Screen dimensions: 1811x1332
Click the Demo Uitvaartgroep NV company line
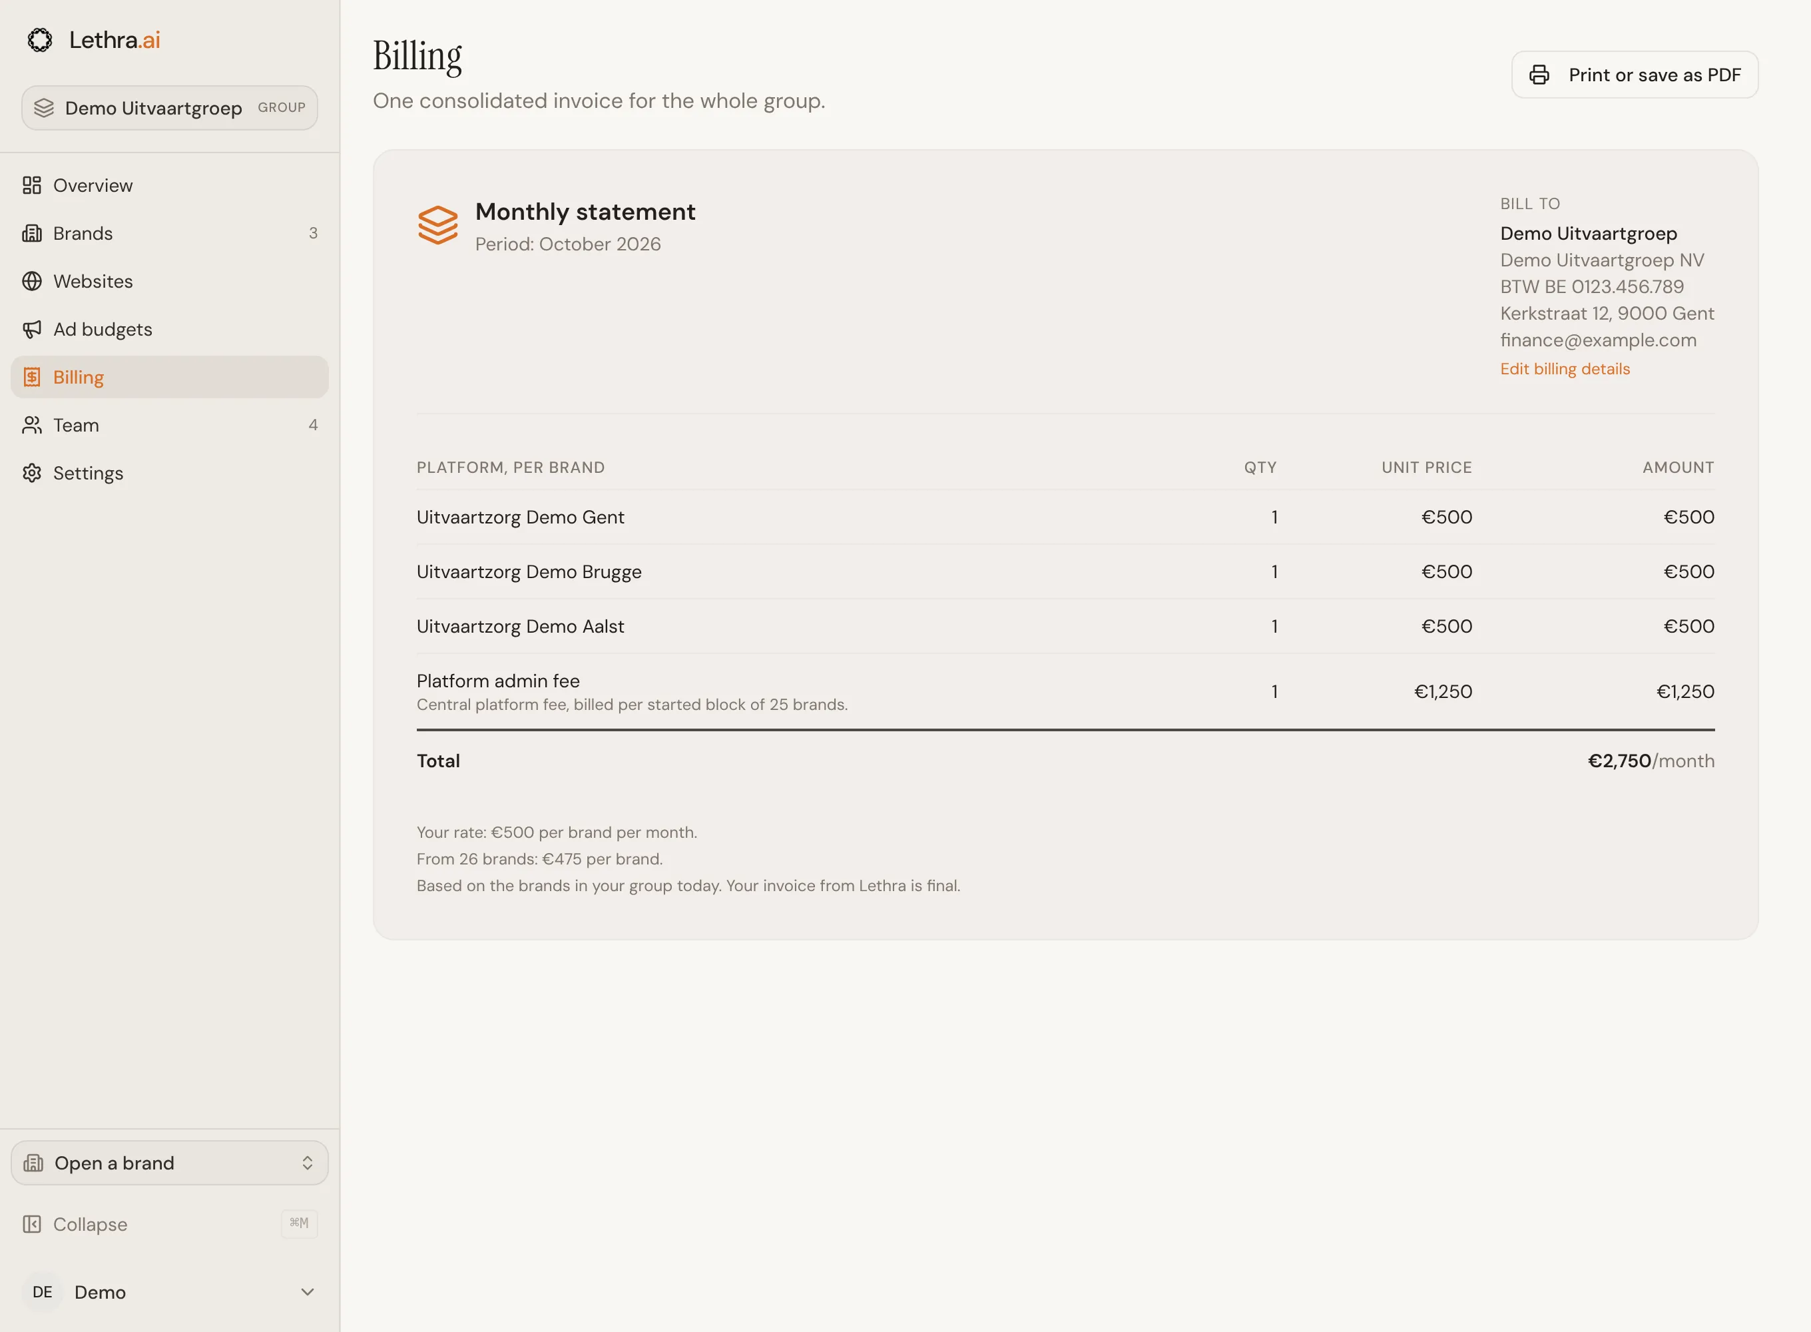point(1602,260)
